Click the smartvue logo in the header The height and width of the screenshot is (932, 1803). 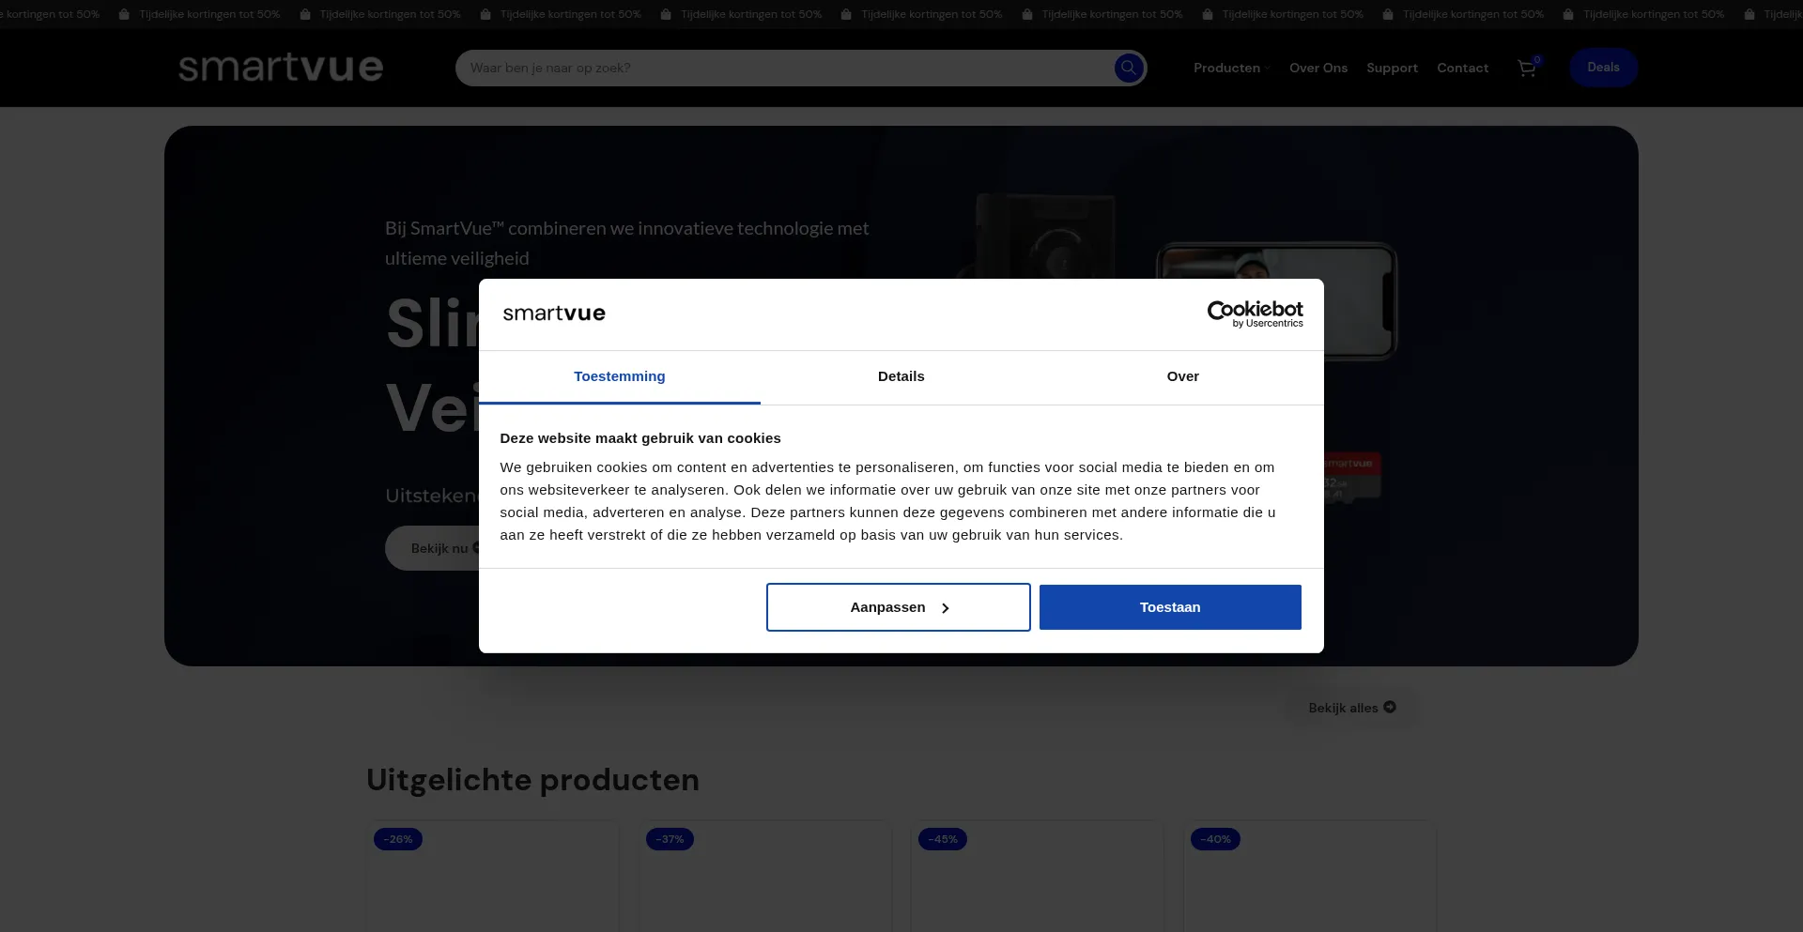[281, 68]
